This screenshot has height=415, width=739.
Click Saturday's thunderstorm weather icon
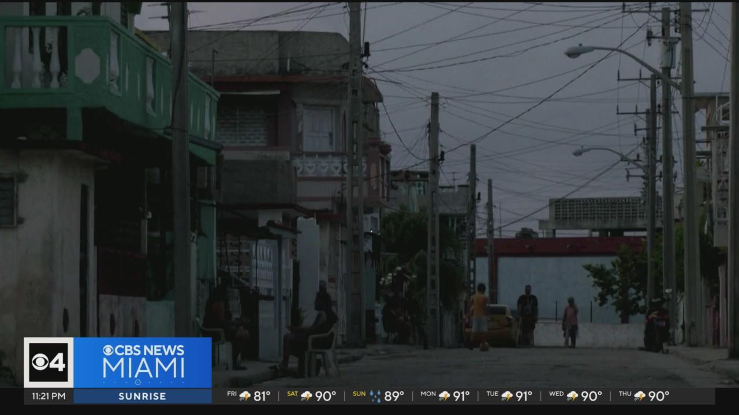click(x=306, y=396)
